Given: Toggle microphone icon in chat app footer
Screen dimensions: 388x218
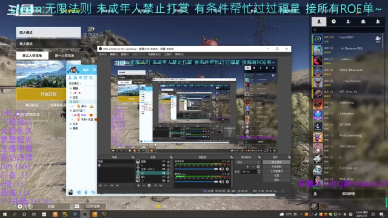Looking at the screenshot, I should [x=86, y=192].
